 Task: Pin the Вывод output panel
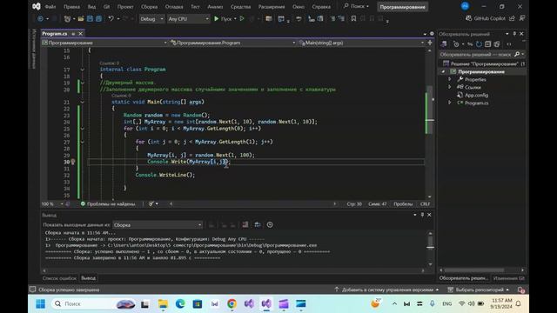click(422, 215)
